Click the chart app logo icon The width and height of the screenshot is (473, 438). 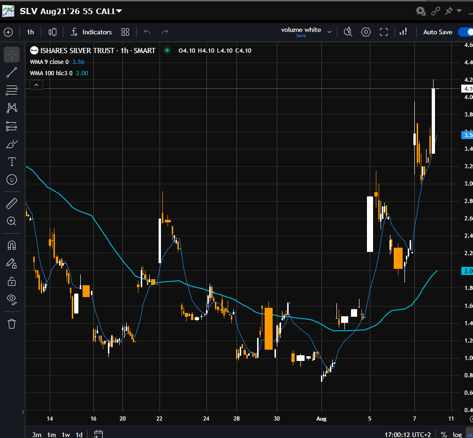(x=8, y=11)
